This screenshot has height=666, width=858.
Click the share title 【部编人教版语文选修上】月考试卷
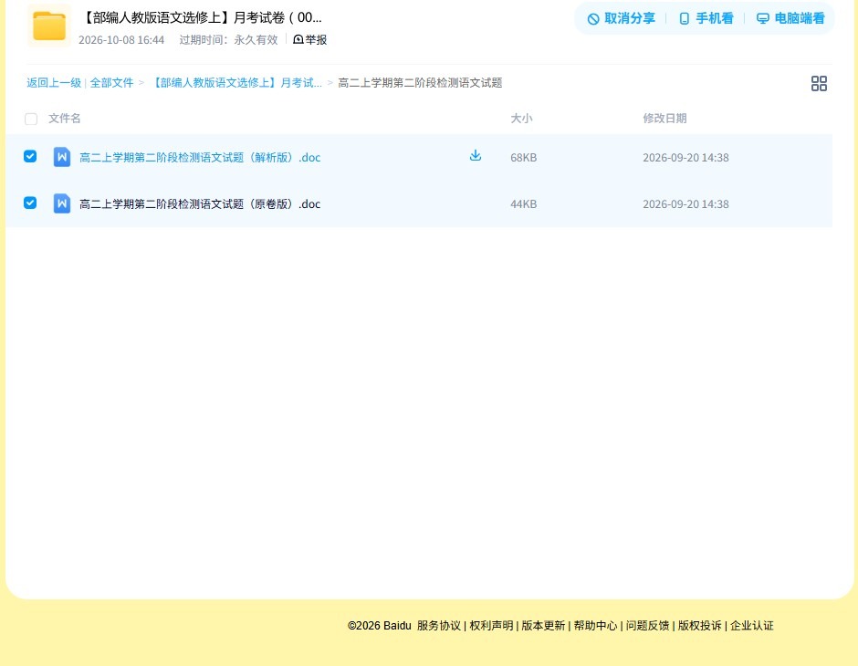(202, 17)
